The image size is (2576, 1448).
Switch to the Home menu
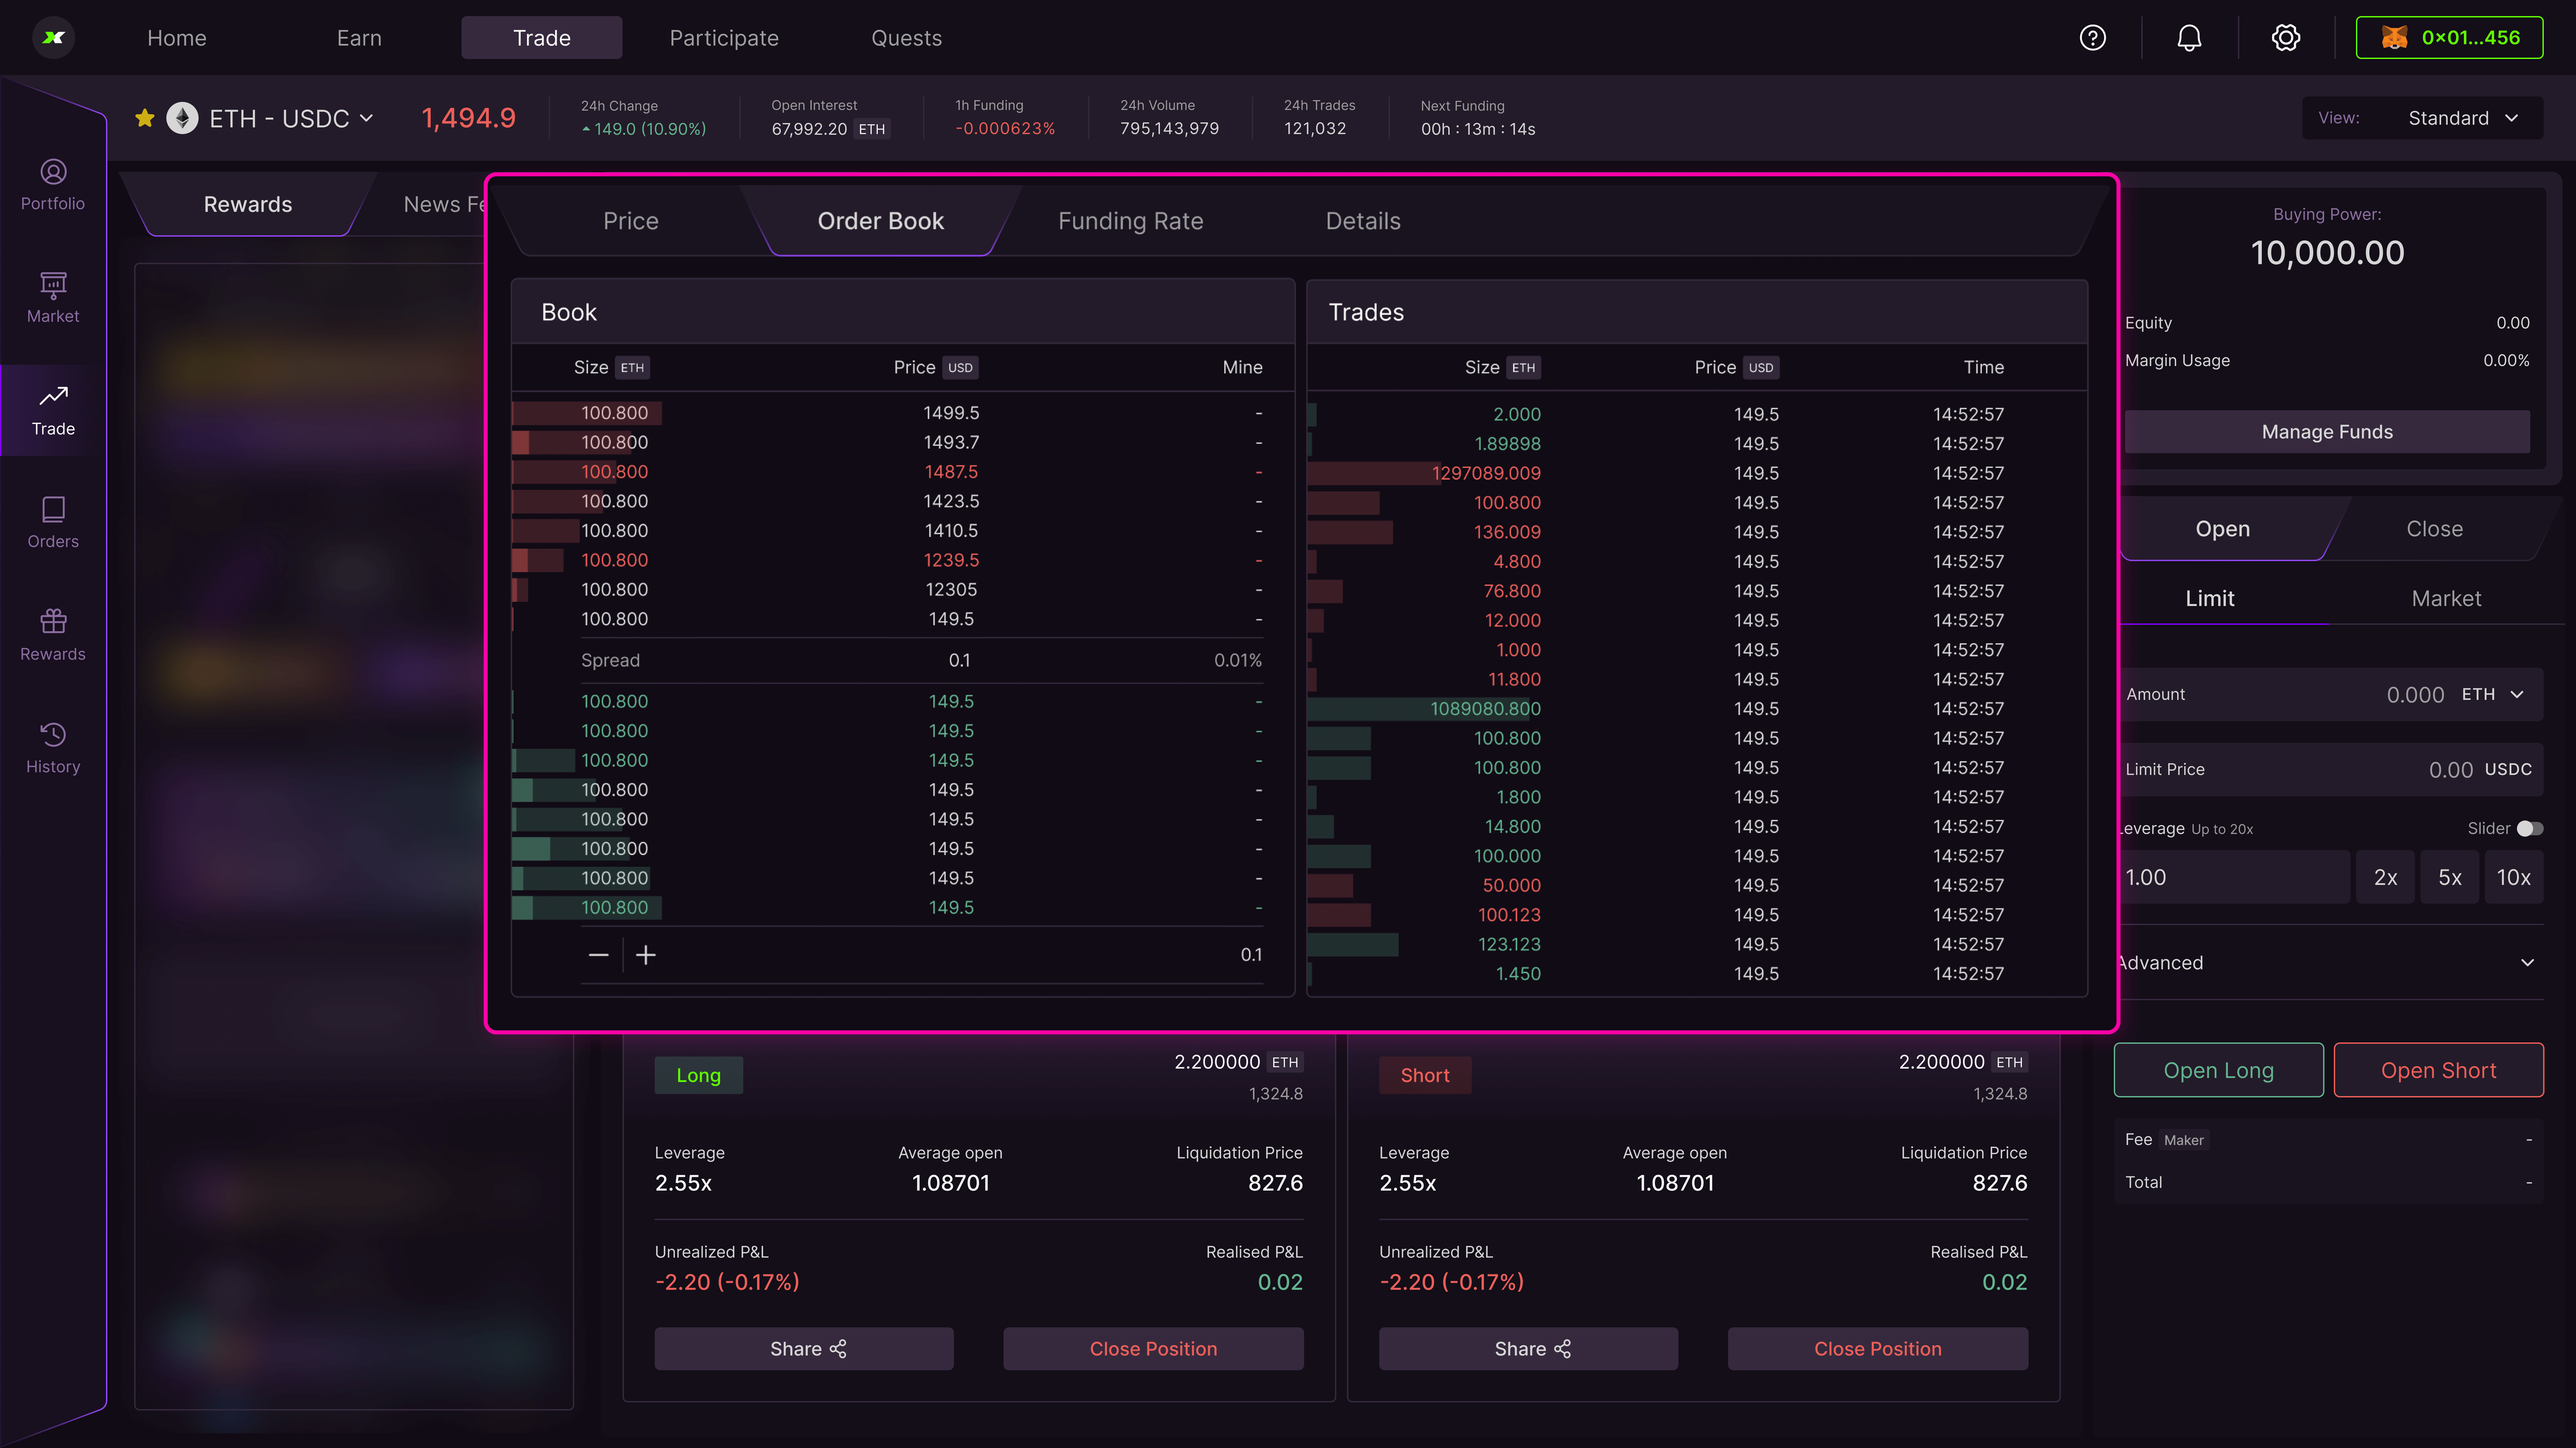pos(177,38)
